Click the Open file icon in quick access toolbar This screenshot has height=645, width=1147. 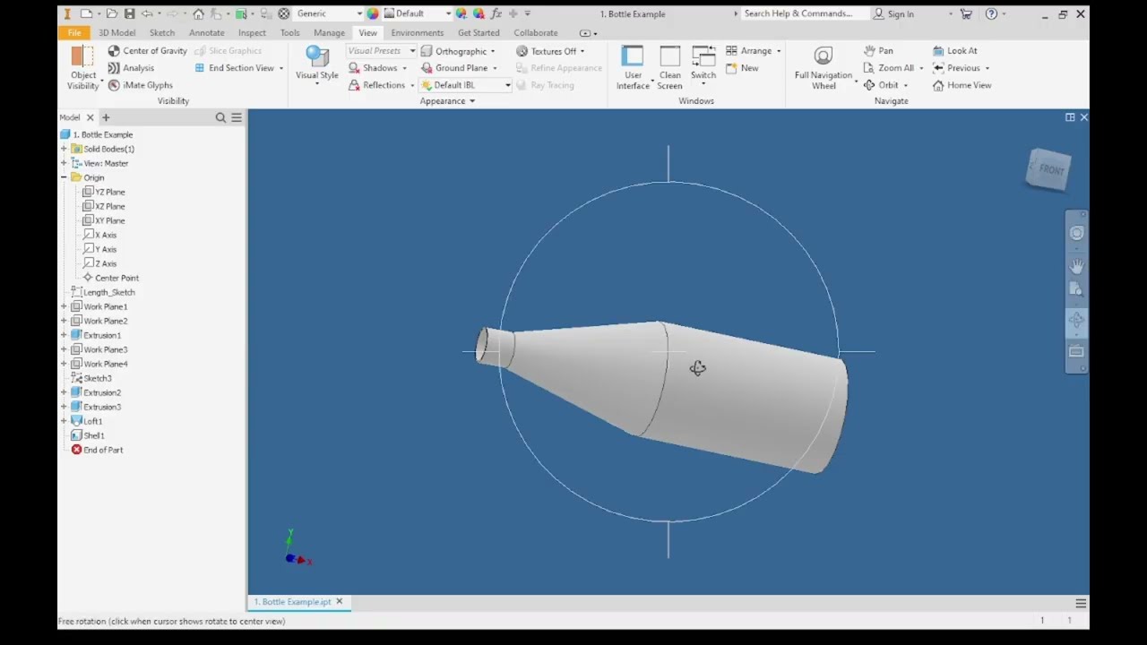(x=112, y=13)
